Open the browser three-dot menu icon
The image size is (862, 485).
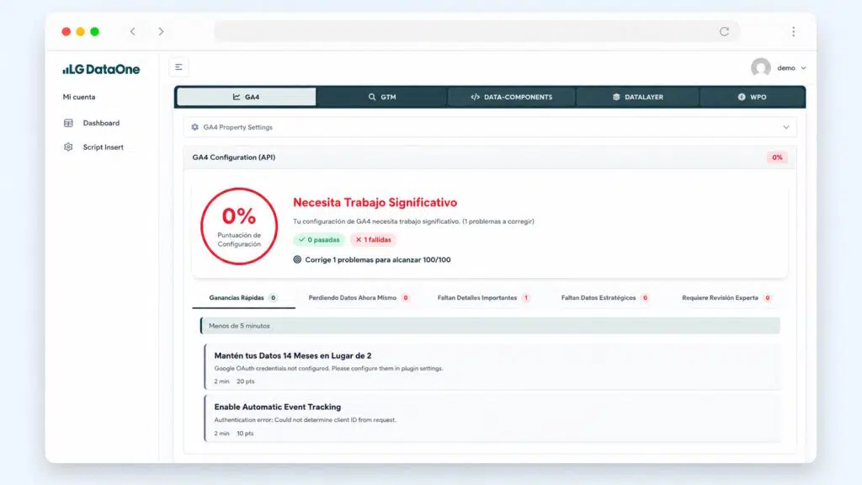(793, 32)
